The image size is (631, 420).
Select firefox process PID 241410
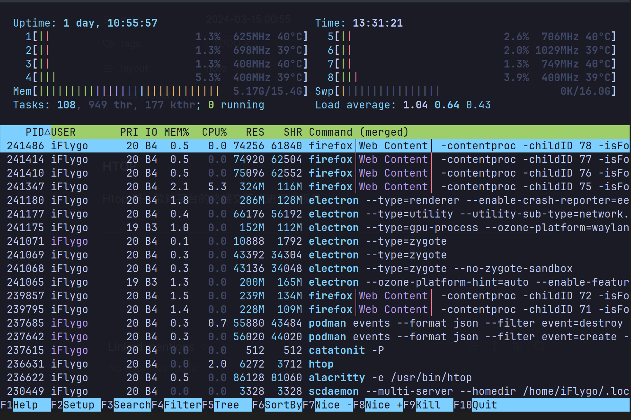point(315,173)
